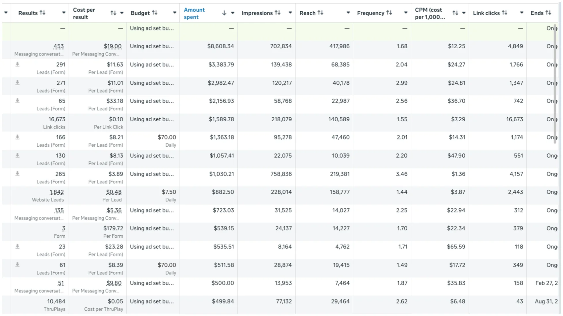
Task: Toggle Amount spent descending sort arrow
Action: click(x=224, y=13)
